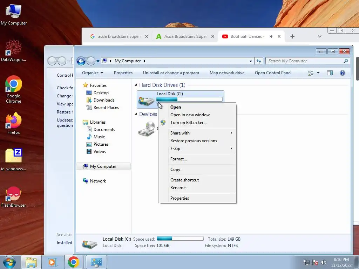Open the Chrome tab search chevron
359x269 pixels.
[320, 36]
